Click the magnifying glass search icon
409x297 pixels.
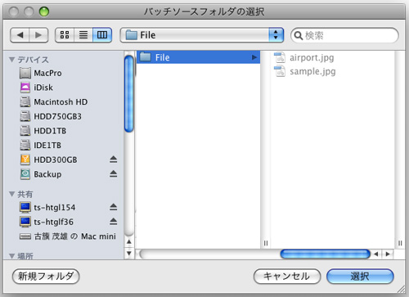point(299,35)
